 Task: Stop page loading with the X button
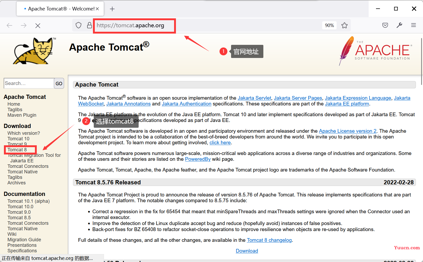coord(38,25)
